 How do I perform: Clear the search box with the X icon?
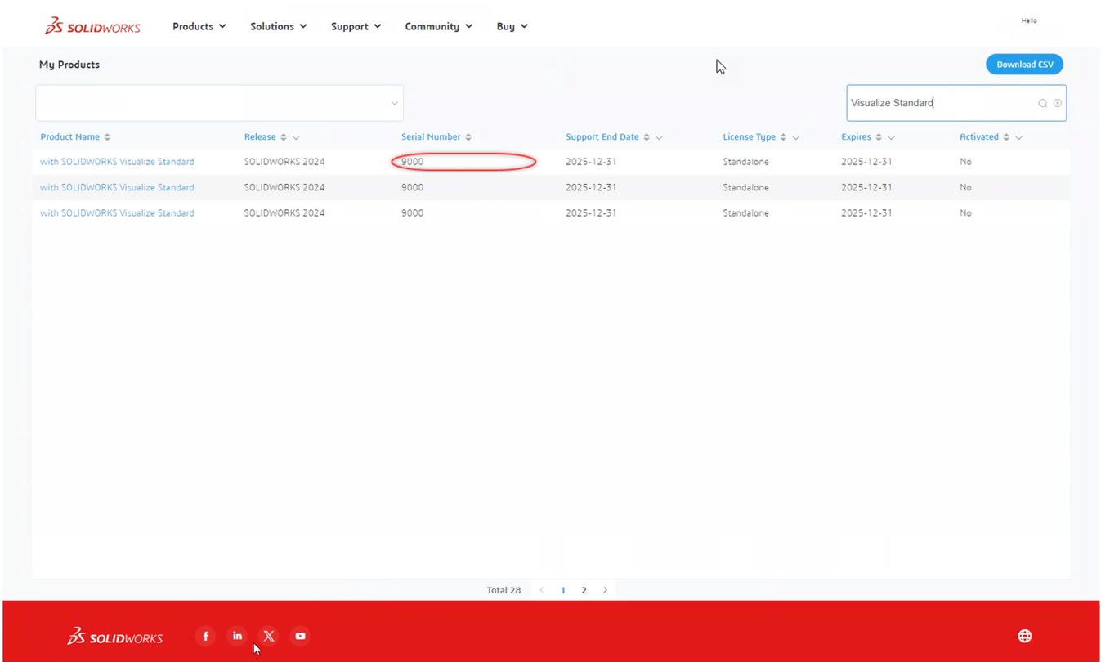(1058, 103)
